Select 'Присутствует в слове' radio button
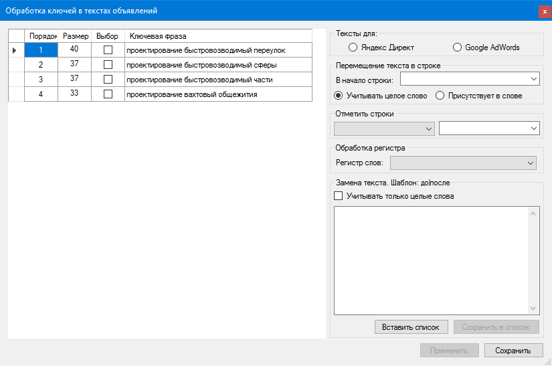Image resolution: width=552 pixels, height=366 pixels. [440, 96]
